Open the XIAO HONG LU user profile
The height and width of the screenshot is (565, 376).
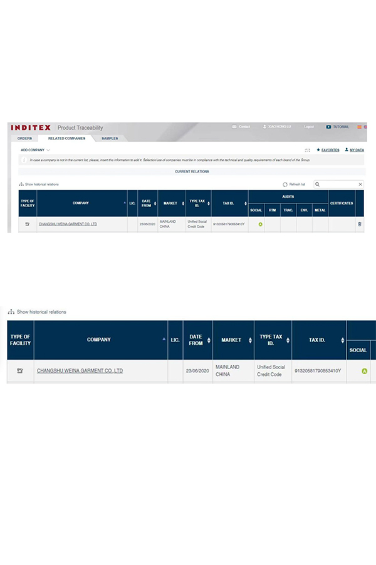pos(277,127)
